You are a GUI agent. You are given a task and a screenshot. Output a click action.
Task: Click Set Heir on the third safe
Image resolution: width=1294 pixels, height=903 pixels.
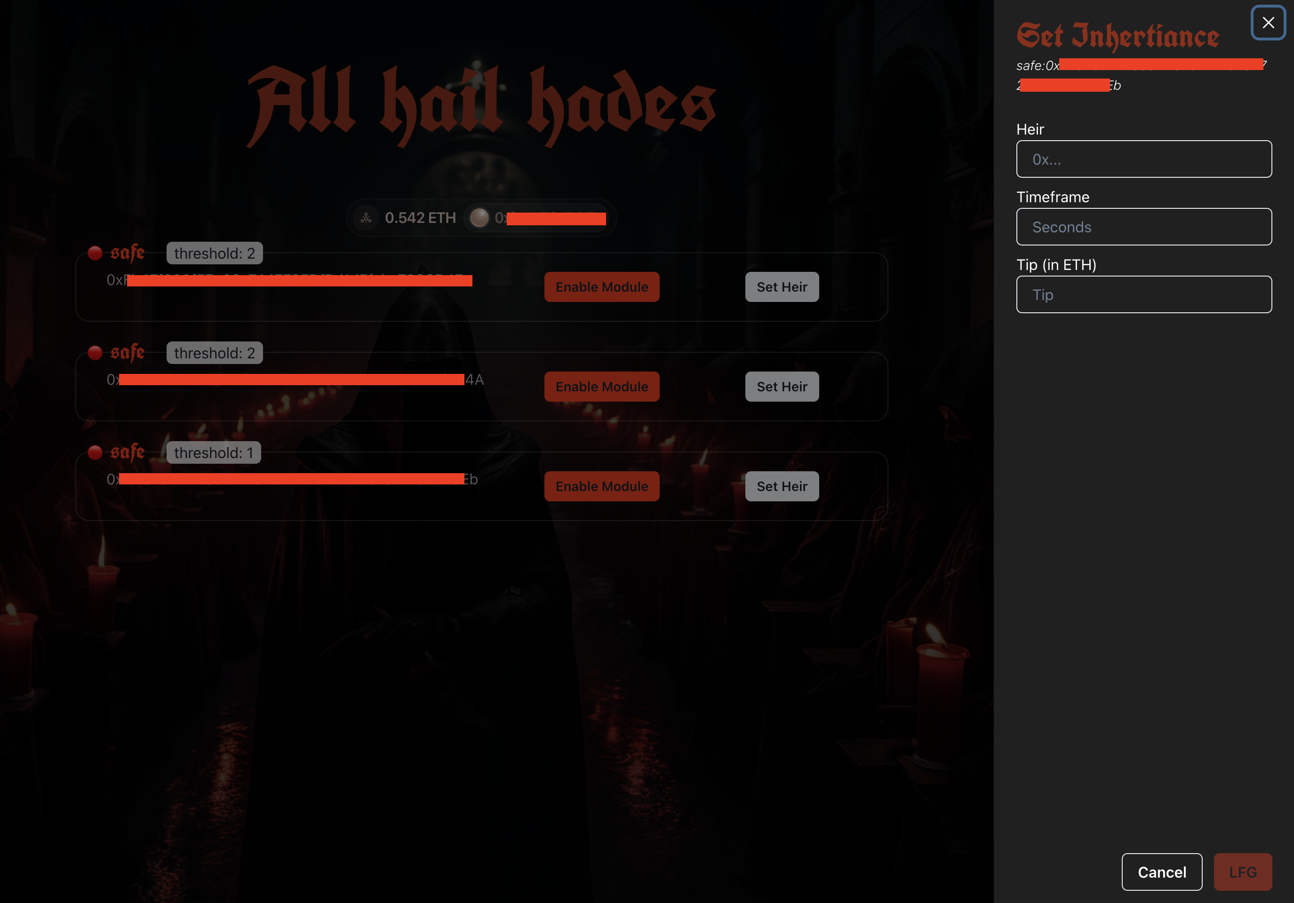click(782, 485)
